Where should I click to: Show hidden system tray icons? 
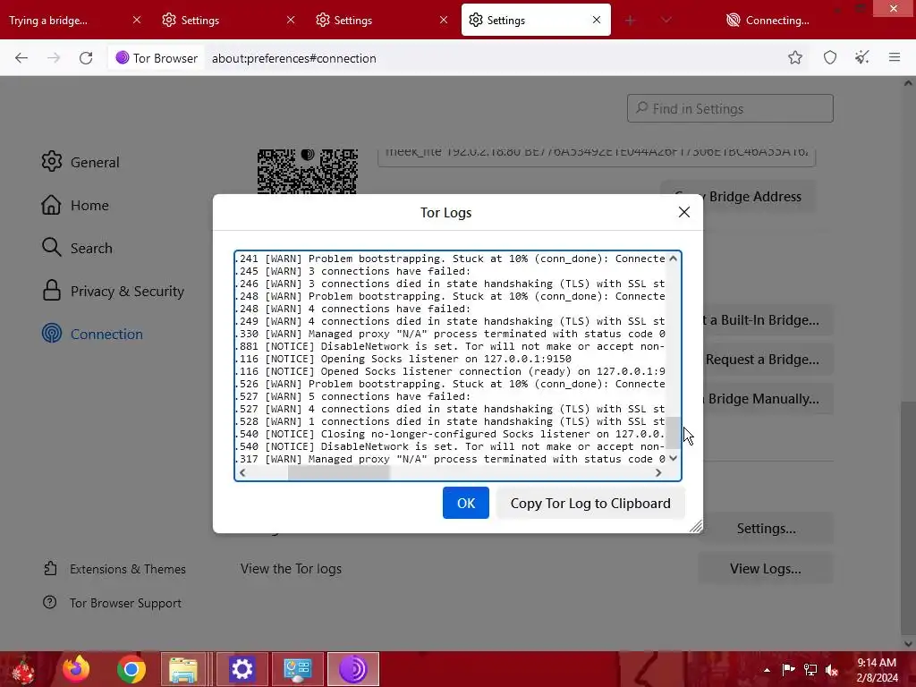coord(767,670)
